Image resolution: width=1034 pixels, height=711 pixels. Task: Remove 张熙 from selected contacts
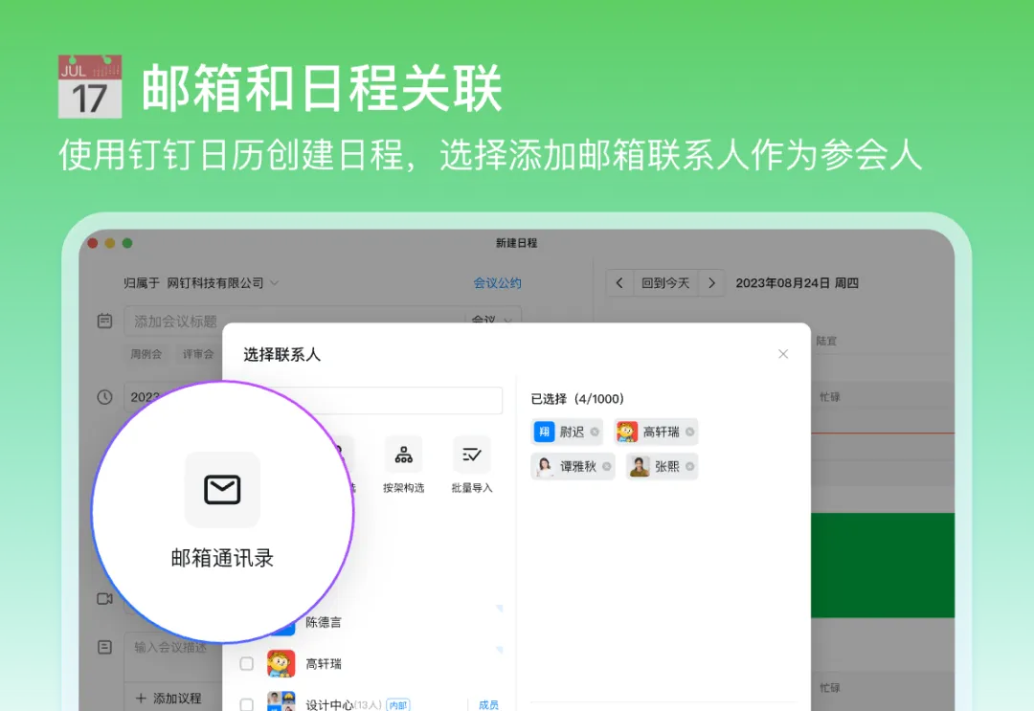point(689,466)
